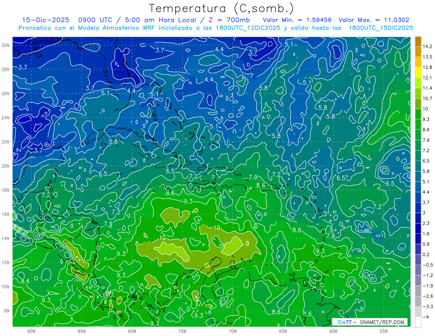This screenshot has height=336, width=435.
Task: Click the '70W' longitude axis label
Action: click(233, 331)
